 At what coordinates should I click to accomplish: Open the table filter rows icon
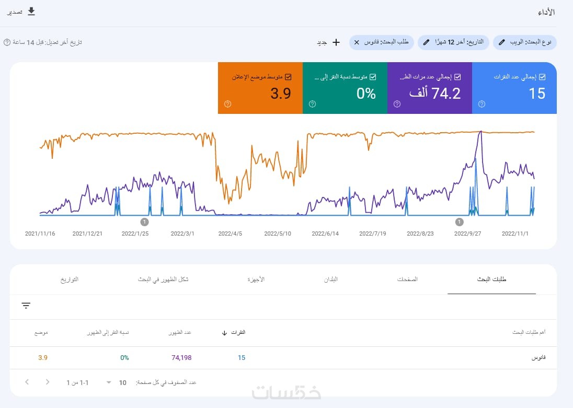coord(26,306)
